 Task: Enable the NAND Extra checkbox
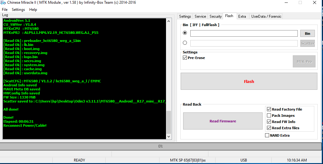point(267,135)
